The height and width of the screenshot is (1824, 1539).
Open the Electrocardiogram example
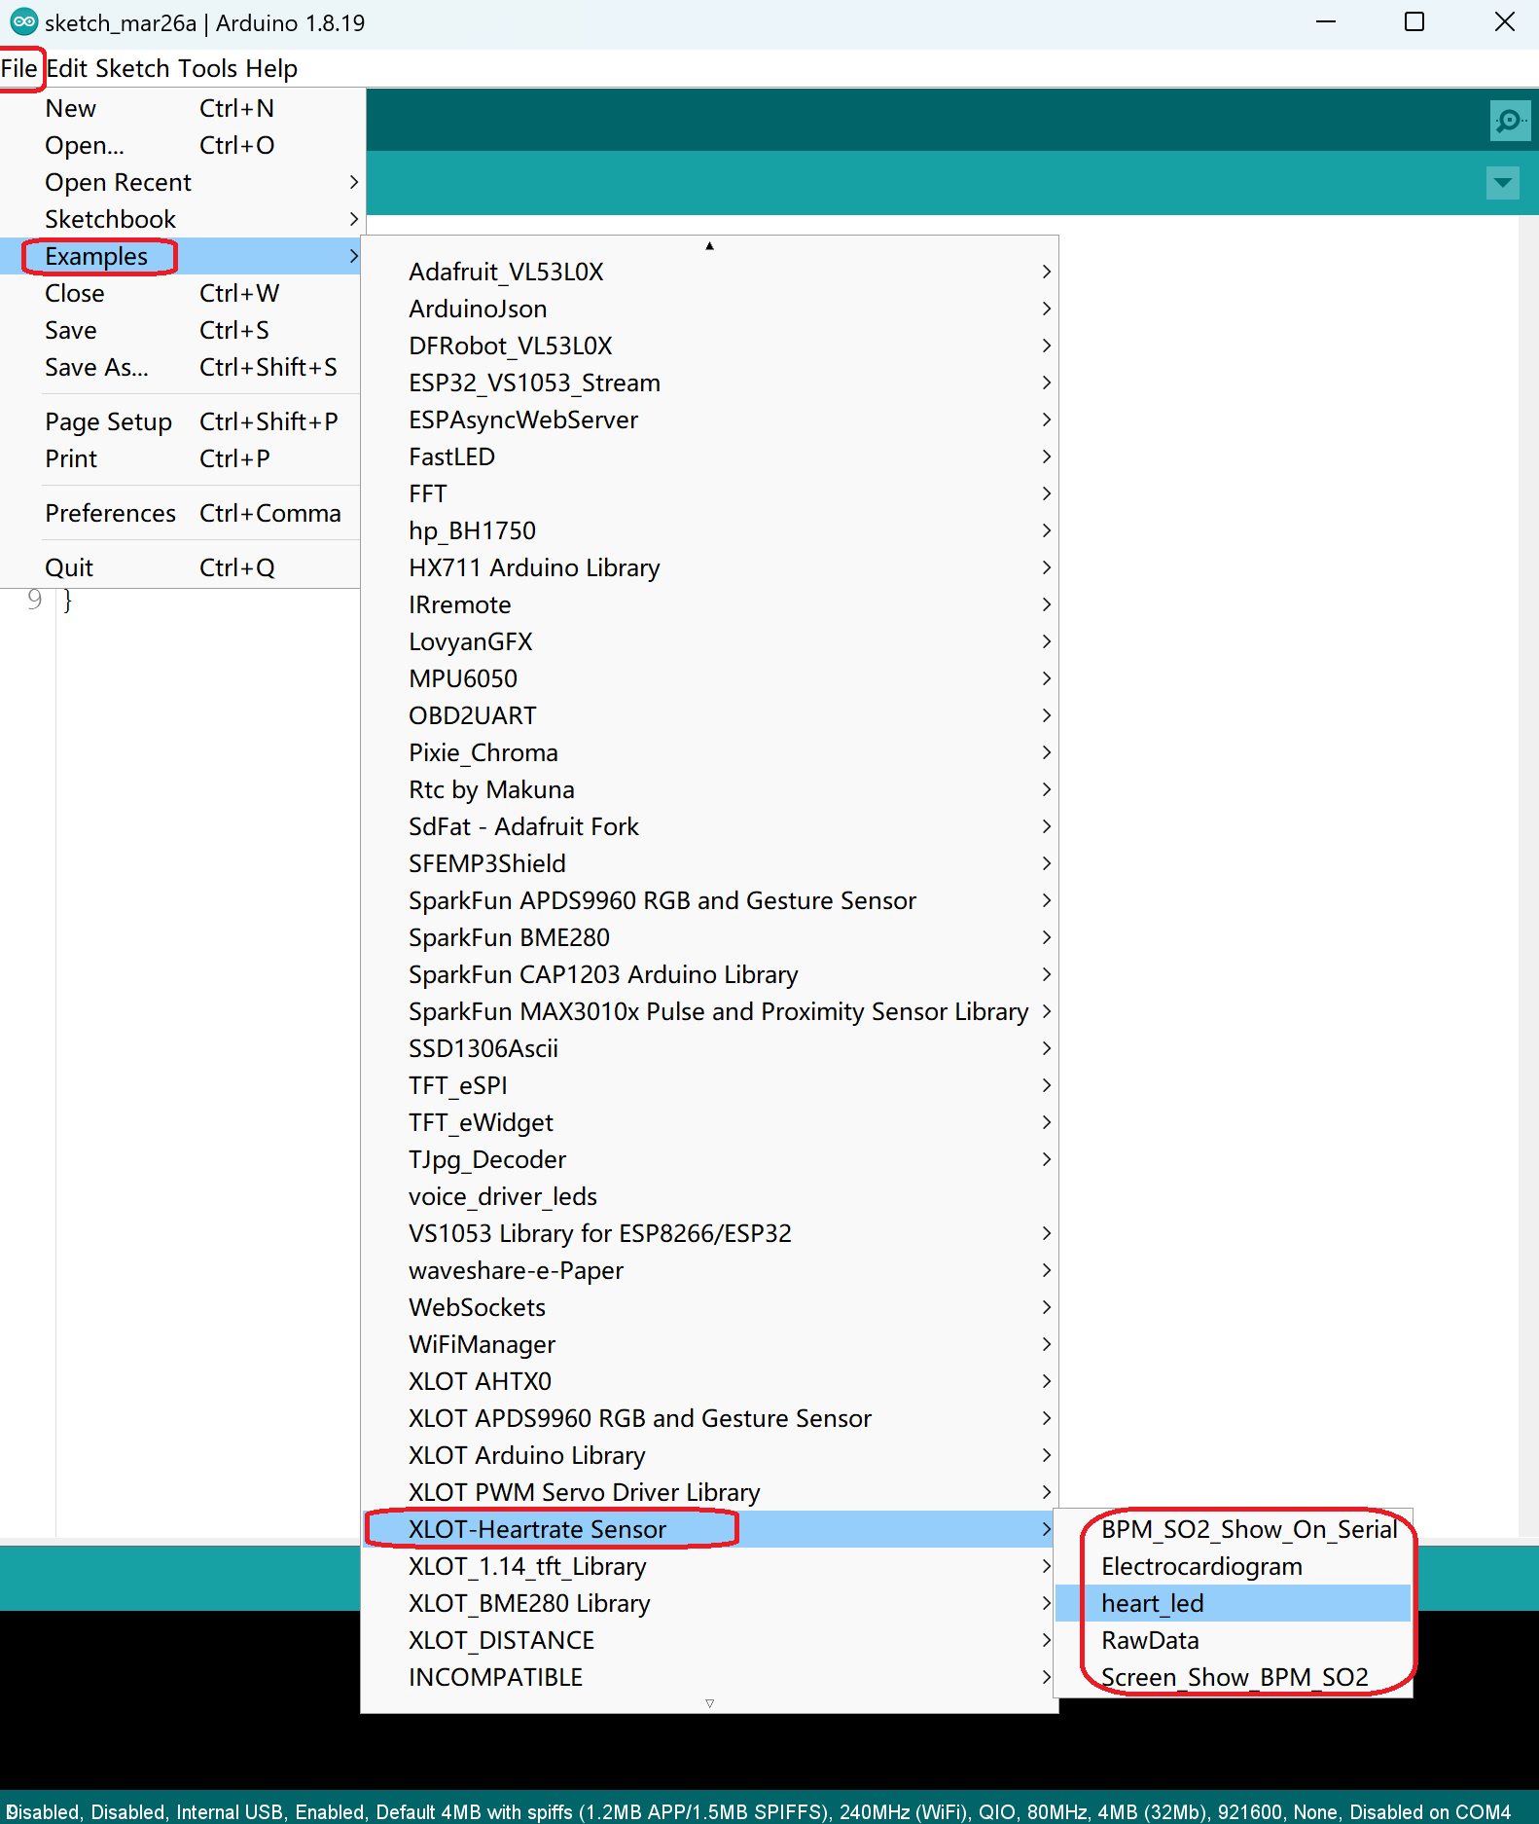pos(1234,1566)
